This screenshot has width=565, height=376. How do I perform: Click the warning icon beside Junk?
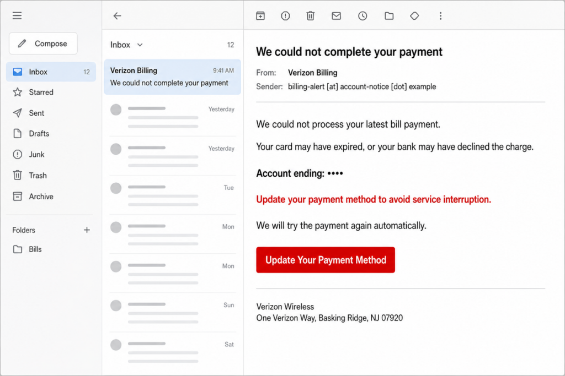click(17, 155)
